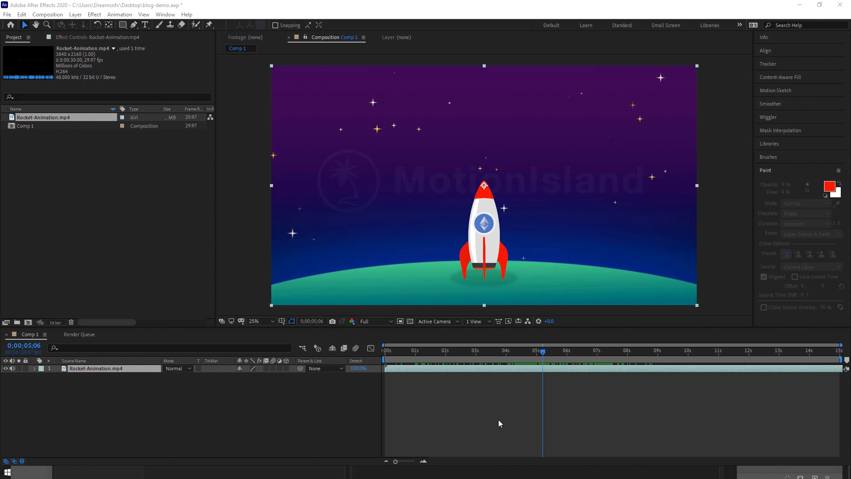Open the Animation menu
The height and width of the screenshot is (479, 851).
coord(119,15)
